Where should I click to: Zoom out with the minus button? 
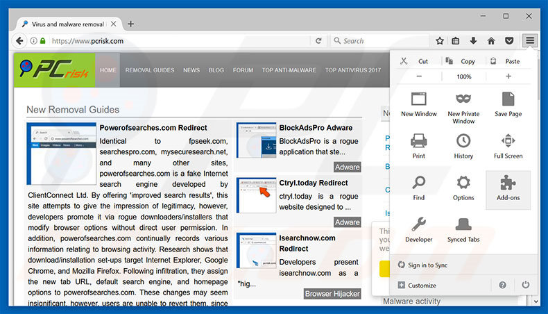coord(419,76)
